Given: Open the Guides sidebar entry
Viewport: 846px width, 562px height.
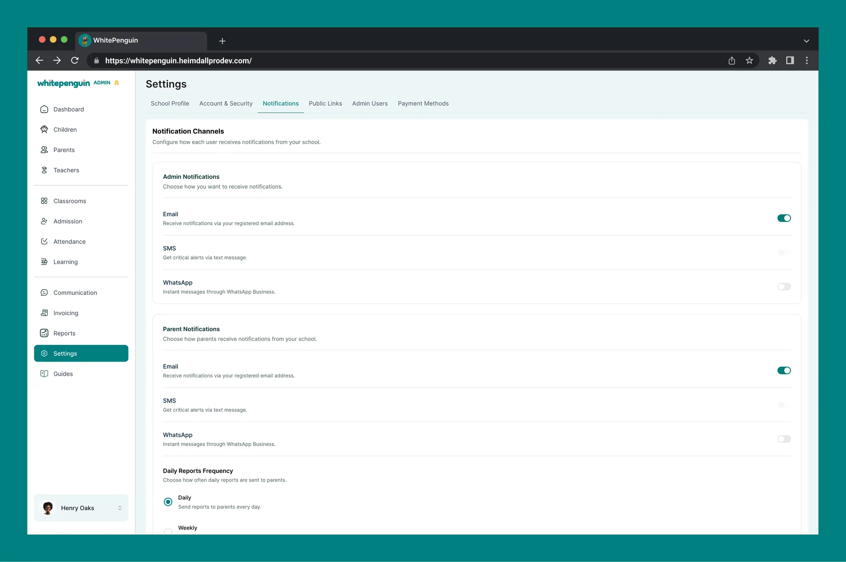Looking at the screenshot, I should [81, 373].
